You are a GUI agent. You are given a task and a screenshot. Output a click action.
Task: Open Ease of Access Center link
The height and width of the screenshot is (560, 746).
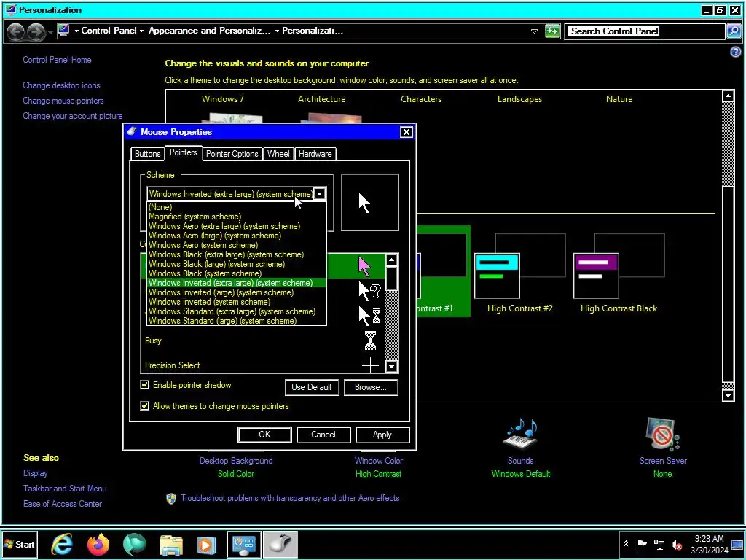click(63, 504)
